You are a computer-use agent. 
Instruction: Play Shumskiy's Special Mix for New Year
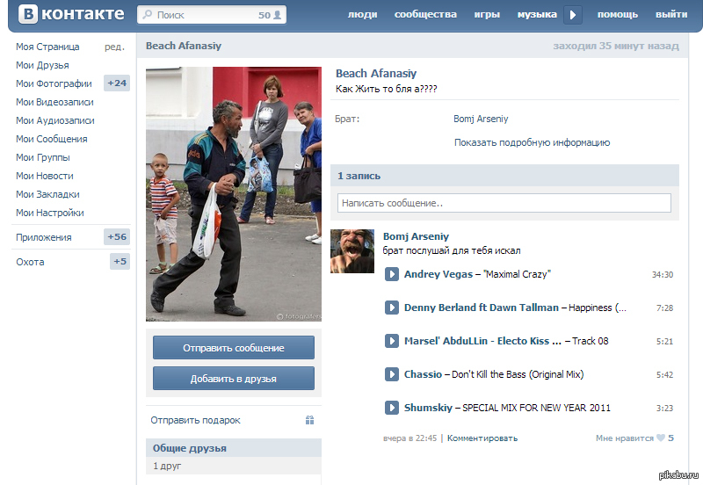coord(392,408)
